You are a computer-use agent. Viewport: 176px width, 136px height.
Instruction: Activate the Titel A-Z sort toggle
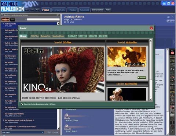(5, 19)
